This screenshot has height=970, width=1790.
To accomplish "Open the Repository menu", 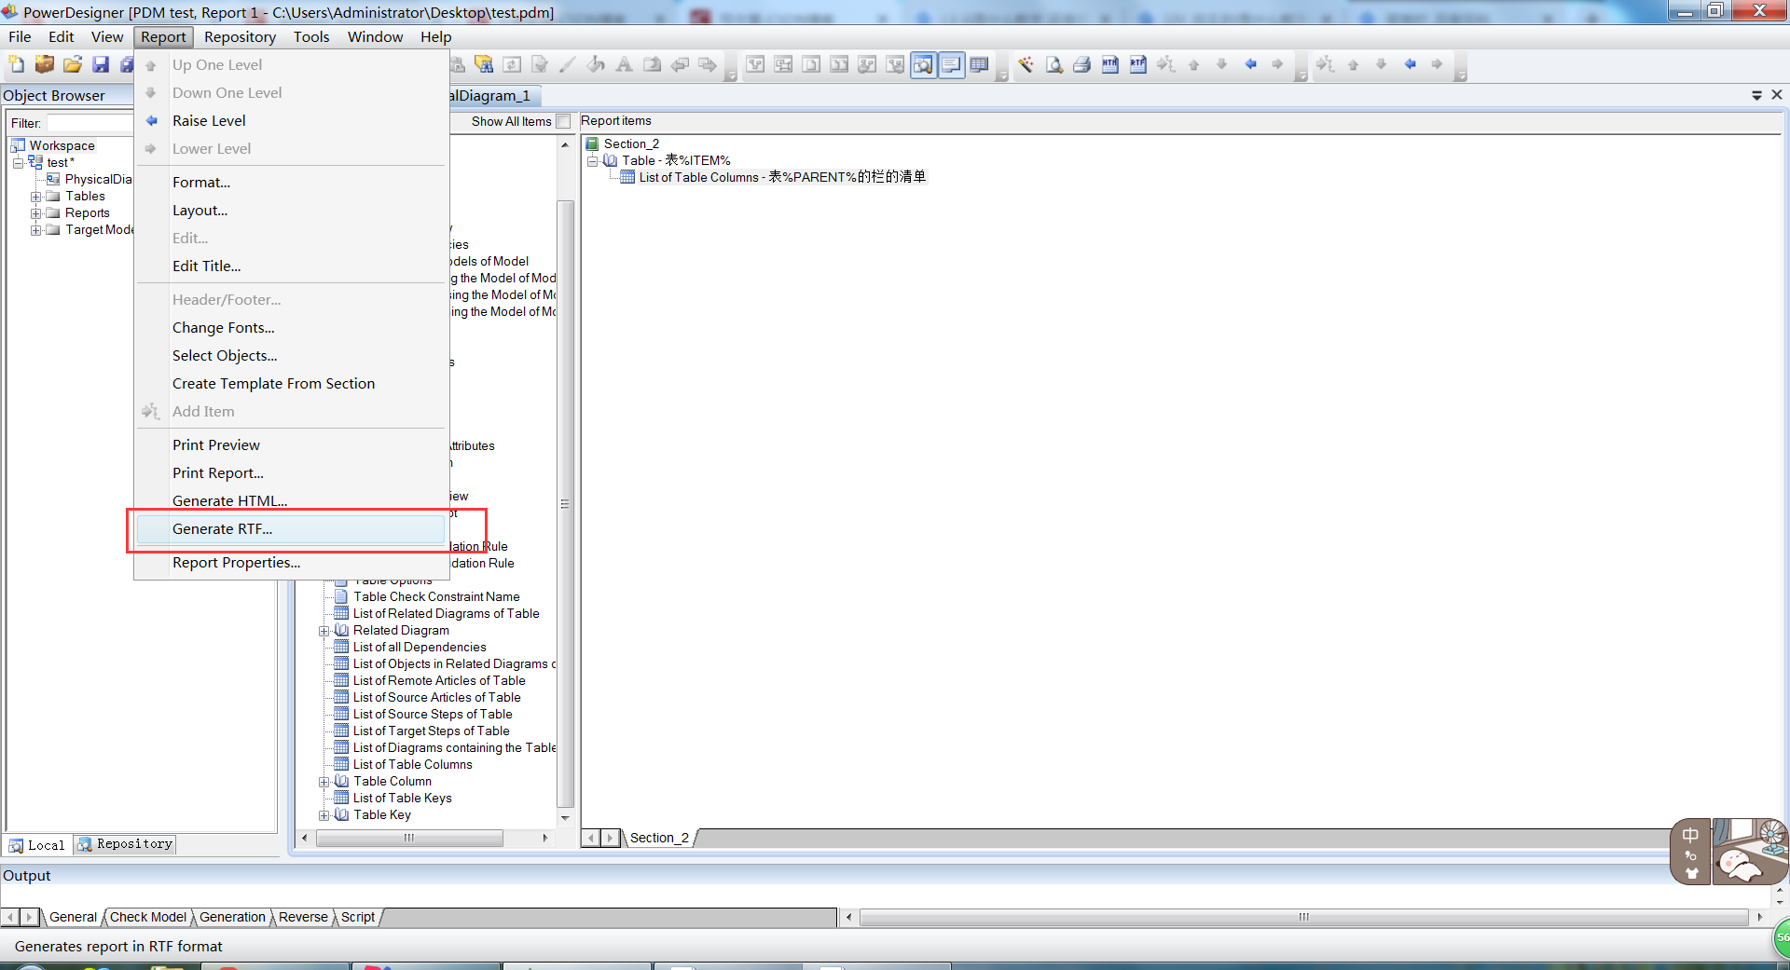I will (x=240, y=36).
